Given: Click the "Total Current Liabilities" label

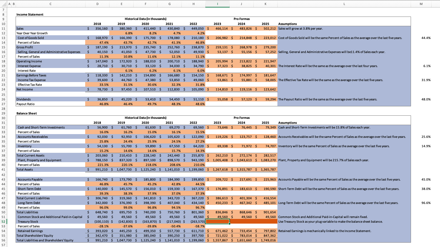Looking at the screenshot, I should (33, 198).
